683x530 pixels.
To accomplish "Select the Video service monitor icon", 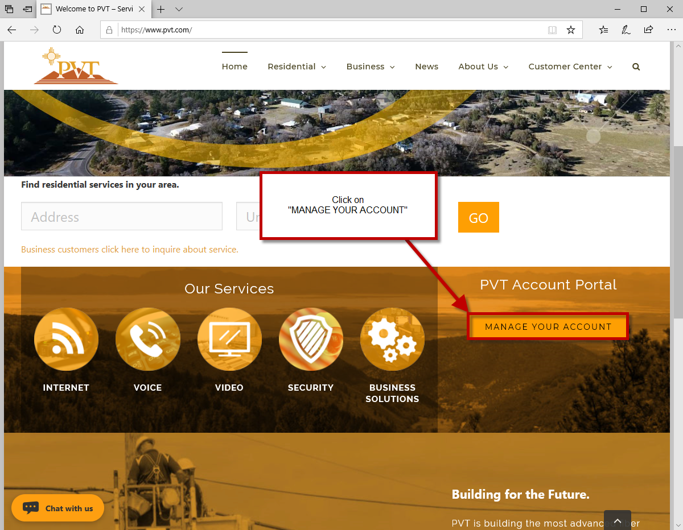I will click(229, 339).
